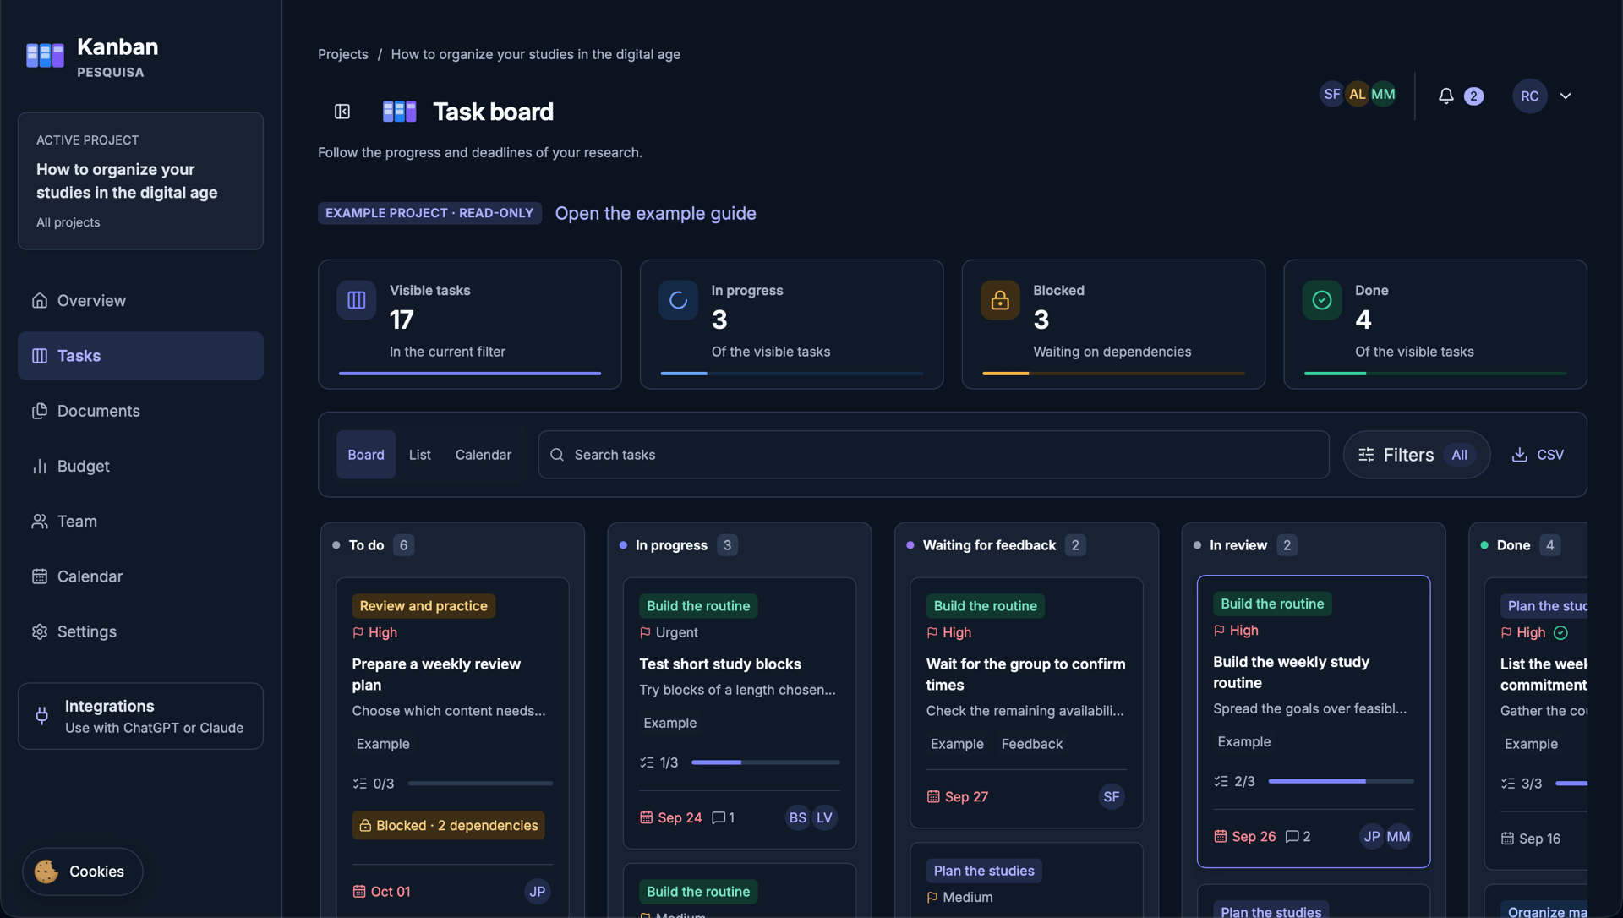The image size is (1623, 918).
Task: Open the RC user menu chevron
Action: (x=1566, y=96)
